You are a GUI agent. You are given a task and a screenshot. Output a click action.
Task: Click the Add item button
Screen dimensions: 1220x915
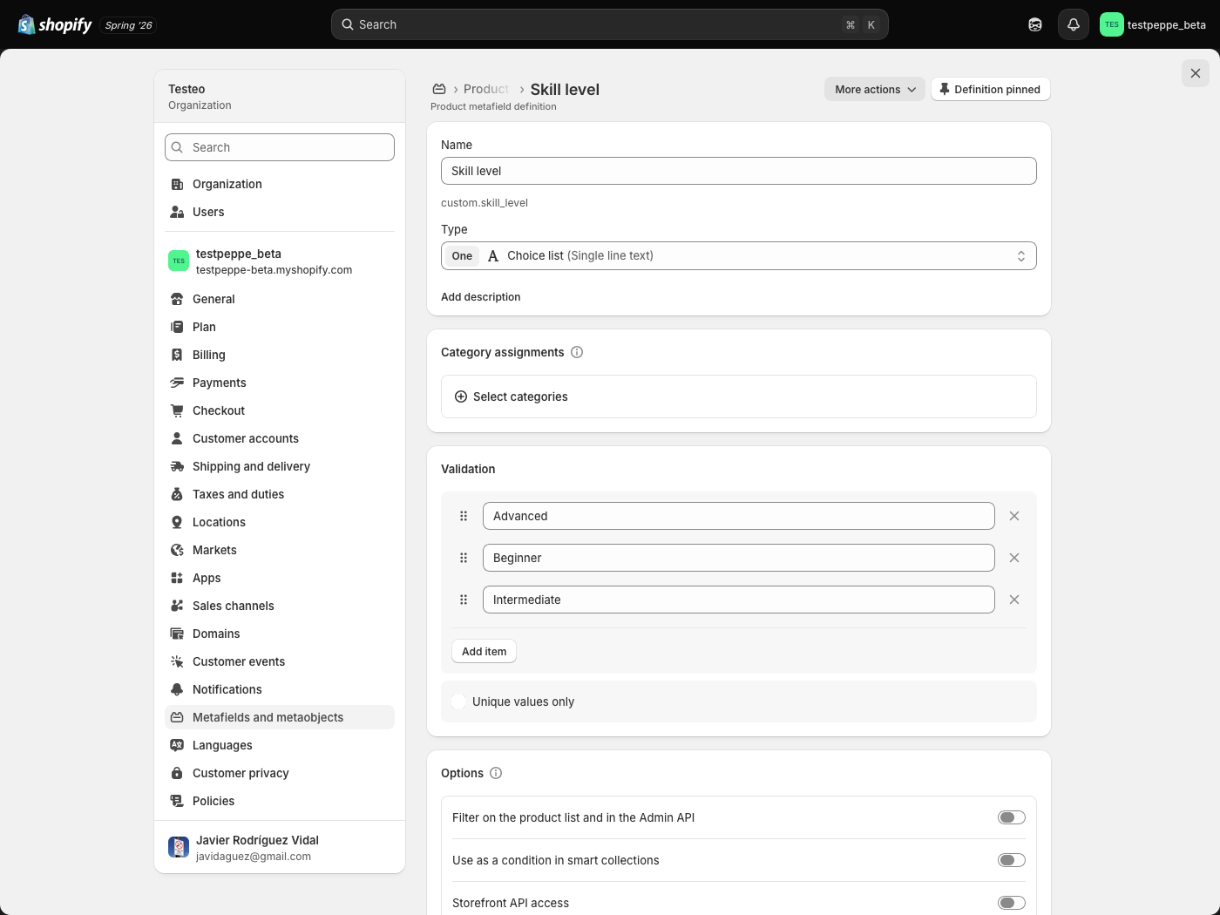[x=484, y=651]
